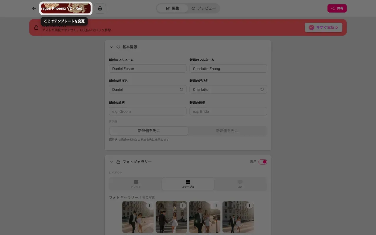Edit the 新婦のフルネーム field Charlotte Zhang
376x235 pixels.
click(x=228, y=68)
